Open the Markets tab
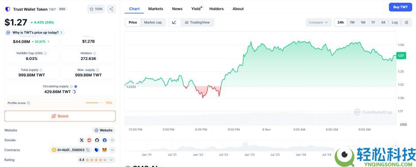The width and height of the screenshot is (416, 167). [156, 9]
